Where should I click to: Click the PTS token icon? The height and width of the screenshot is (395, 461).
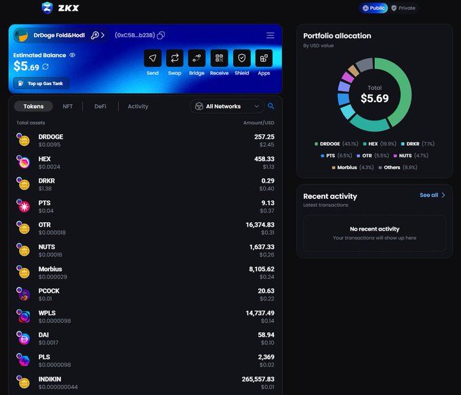click(x=23, y=206)
